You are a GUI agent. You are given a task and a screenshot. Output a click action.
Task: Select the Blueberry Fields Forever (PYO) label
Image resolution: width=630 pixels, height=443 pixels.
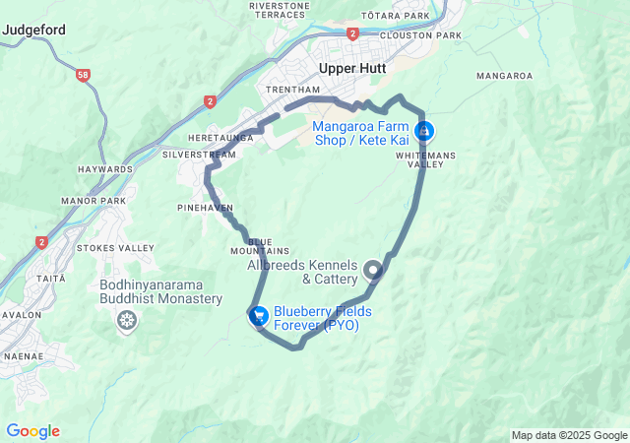(323, 318)
